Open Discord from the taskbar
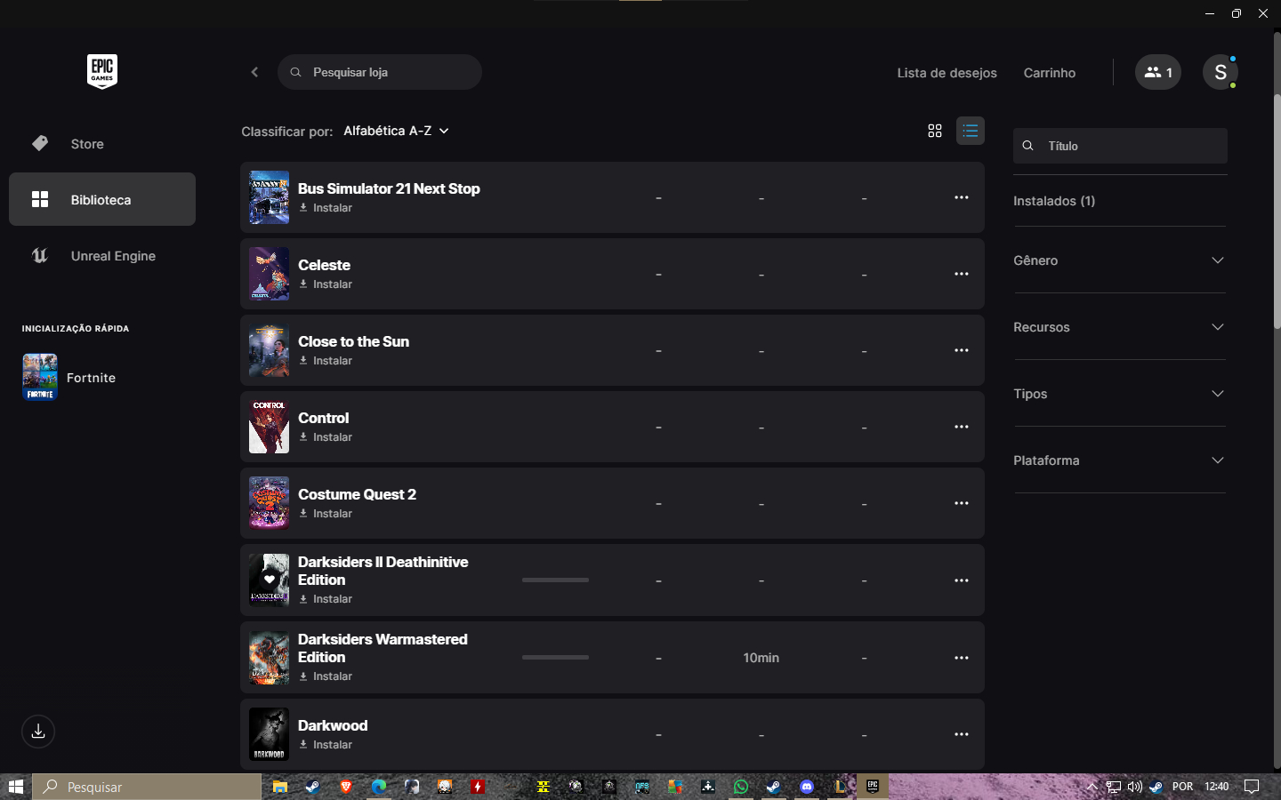 [x=807, y=787]
